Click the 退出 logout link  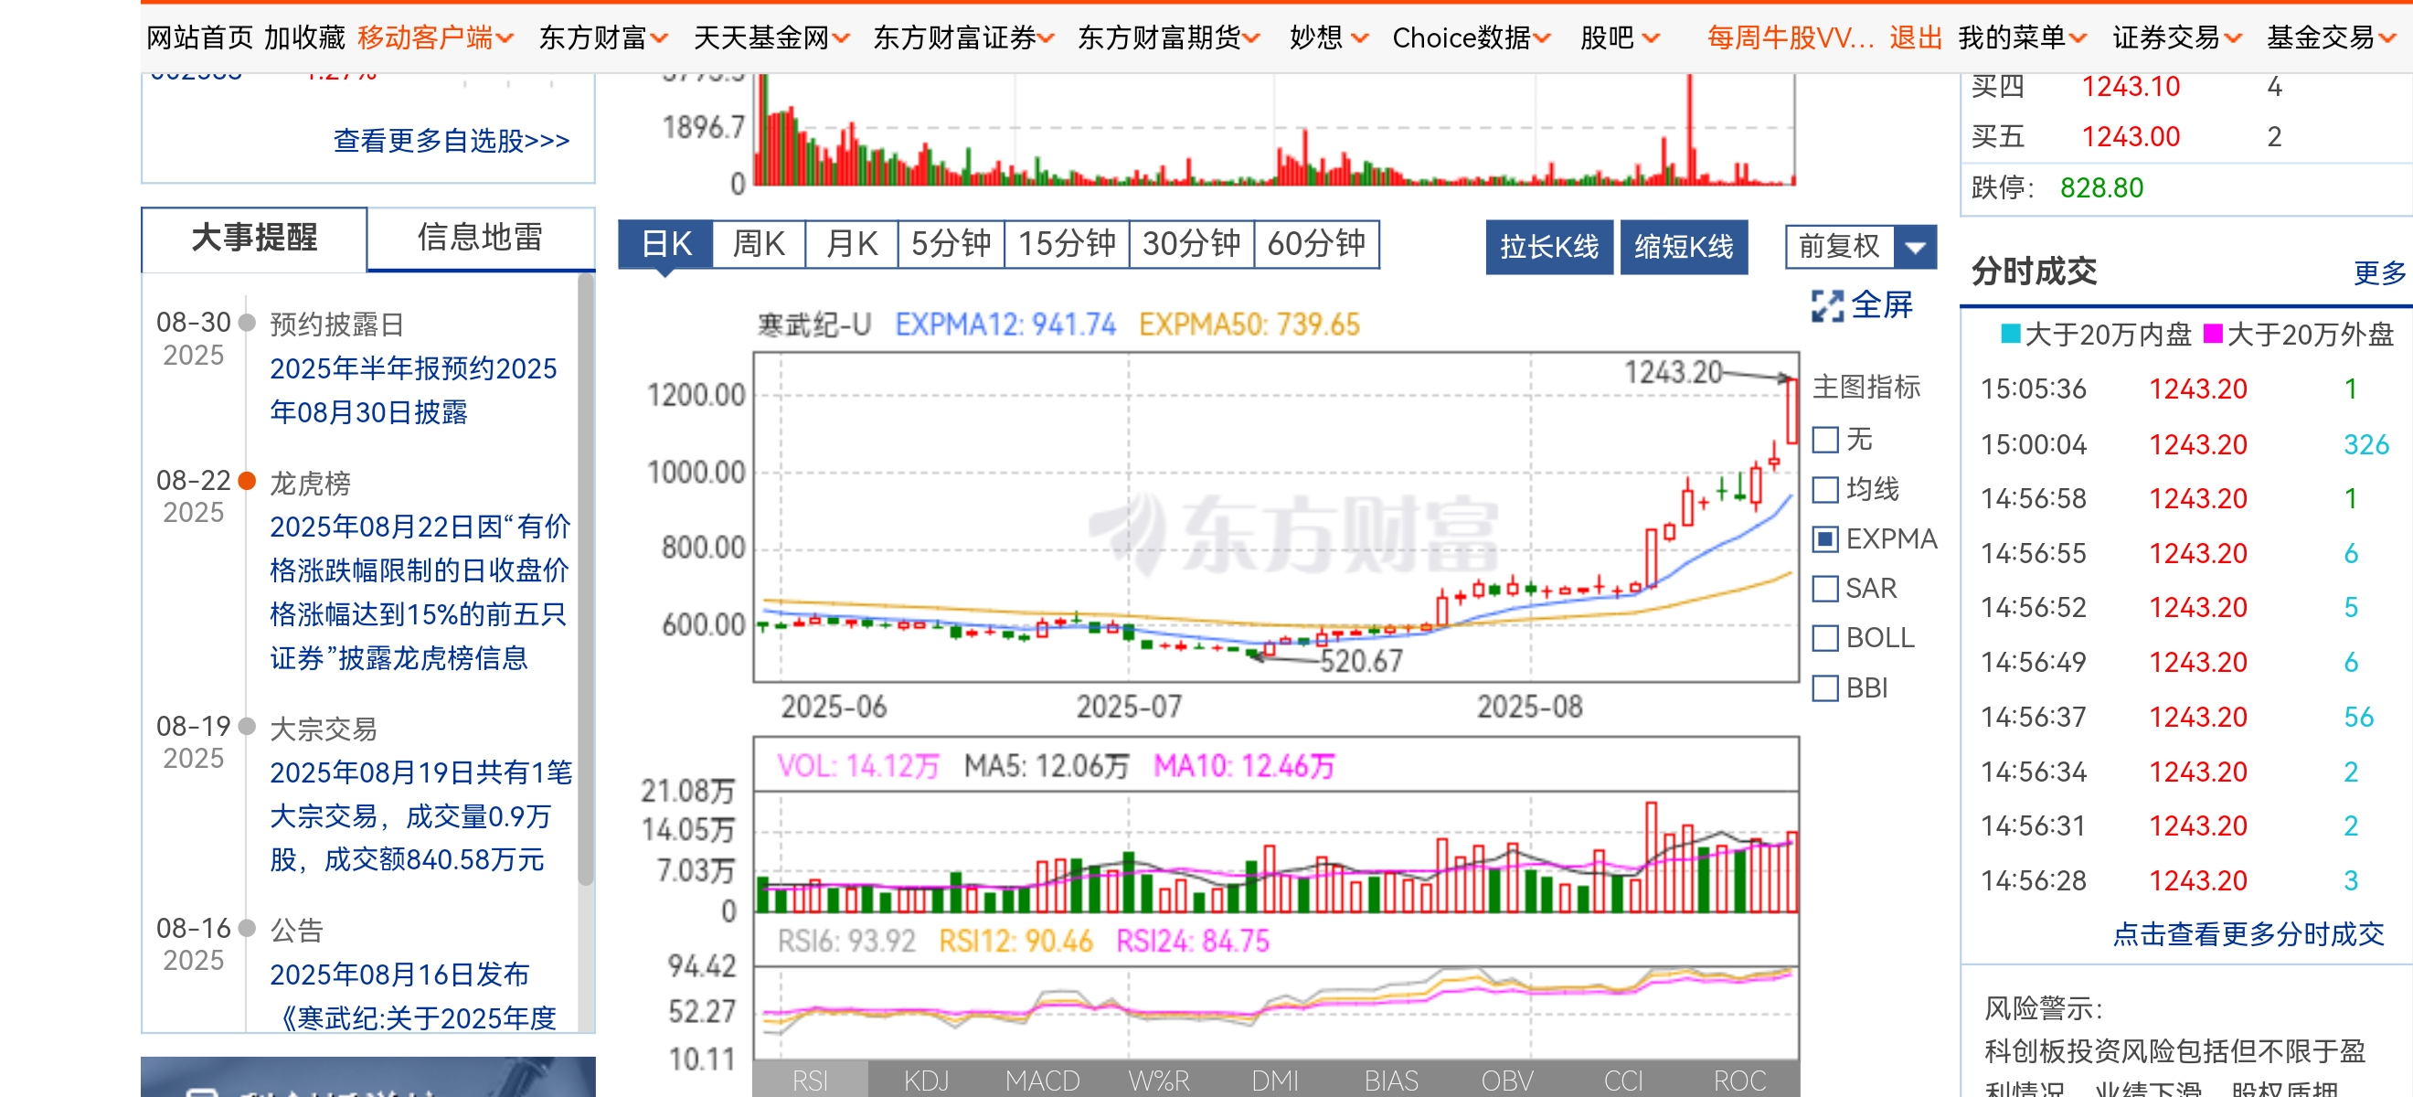click(1916, 38)
